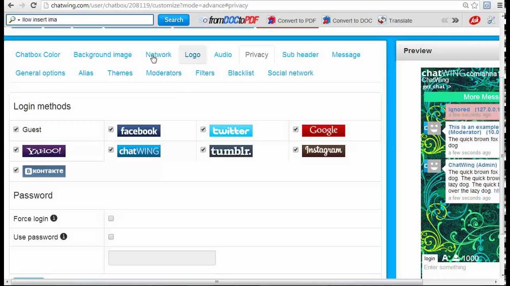The width and height of the screenshot is (510, 286).
Task: Open the General options tab
Action: tap(40, 73)
